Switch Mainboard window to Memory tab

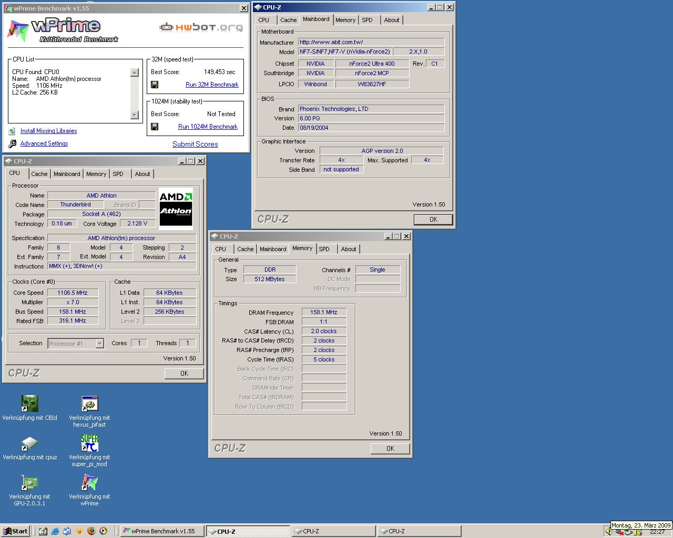pos(345,20)
